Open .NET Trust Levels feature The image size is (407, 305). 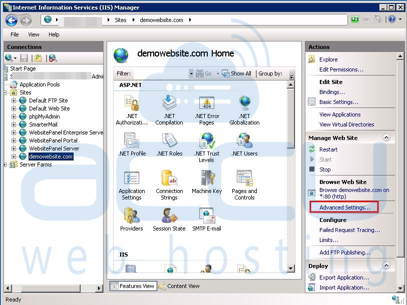click(x=207, y=147)
